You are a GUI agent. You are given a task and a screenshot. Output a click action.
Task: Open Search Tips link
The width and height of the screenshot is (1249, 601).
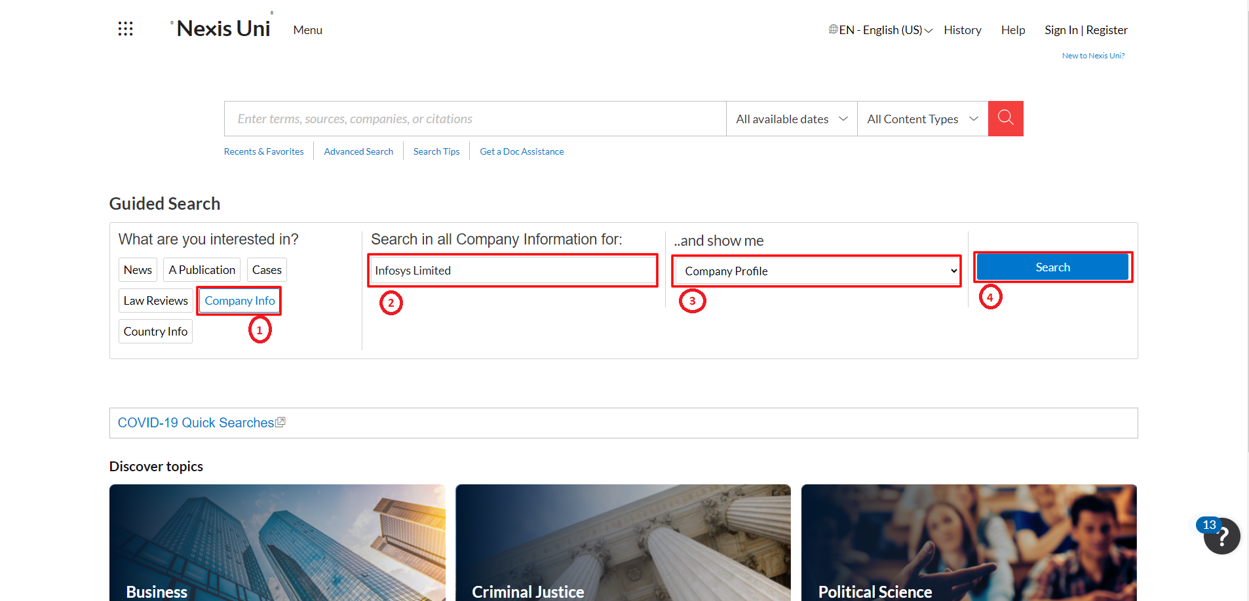pos(436,151)
